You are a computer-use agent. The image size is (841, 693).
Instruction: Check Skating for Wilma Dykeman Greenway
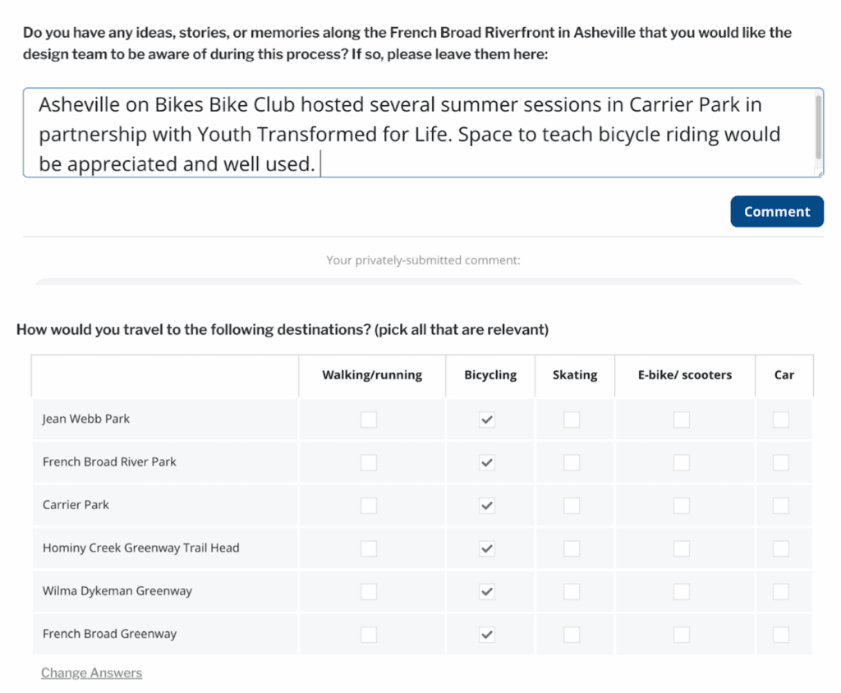pos(572,591)
